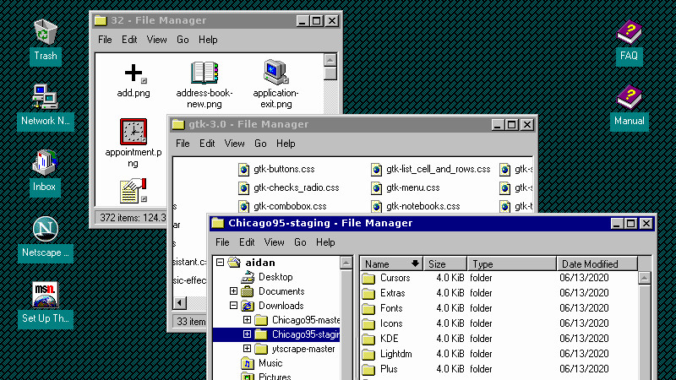Expand the ytscrape-master folder tree node
676x380 pixels.
click(248, 349)
